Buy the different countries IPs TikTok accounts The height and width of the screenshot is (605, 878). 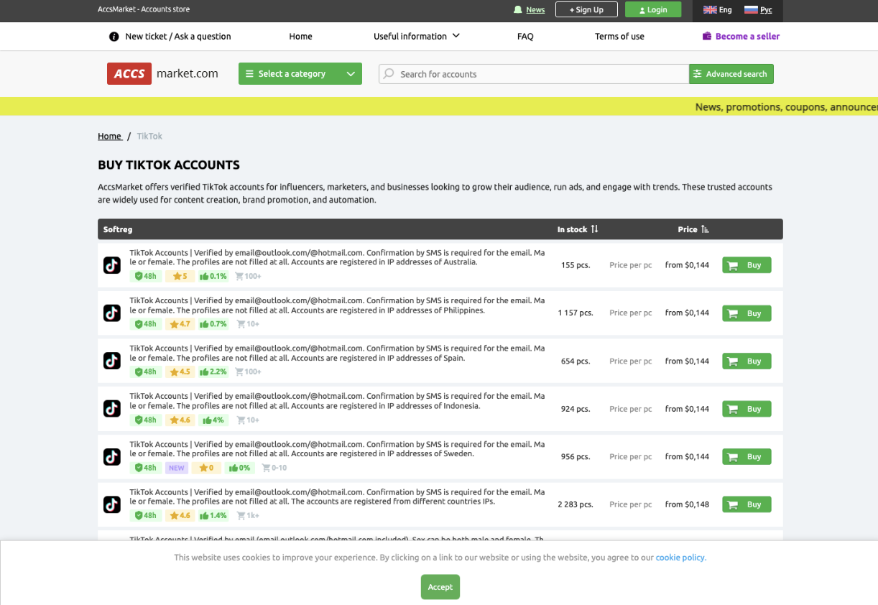tap(747, 504)
